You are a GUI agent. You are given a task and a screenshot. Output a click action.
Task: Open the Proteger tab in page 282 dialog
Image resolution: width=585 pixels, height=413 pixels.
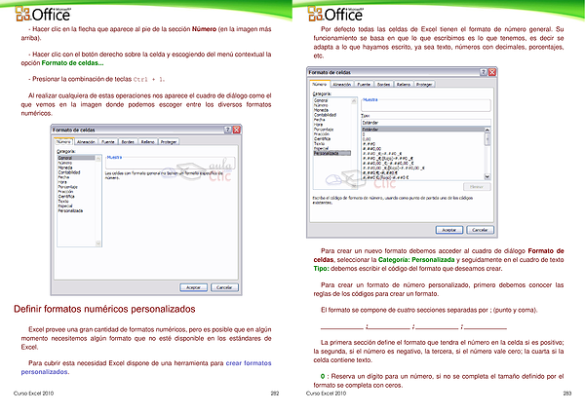(x=169, y=142)
